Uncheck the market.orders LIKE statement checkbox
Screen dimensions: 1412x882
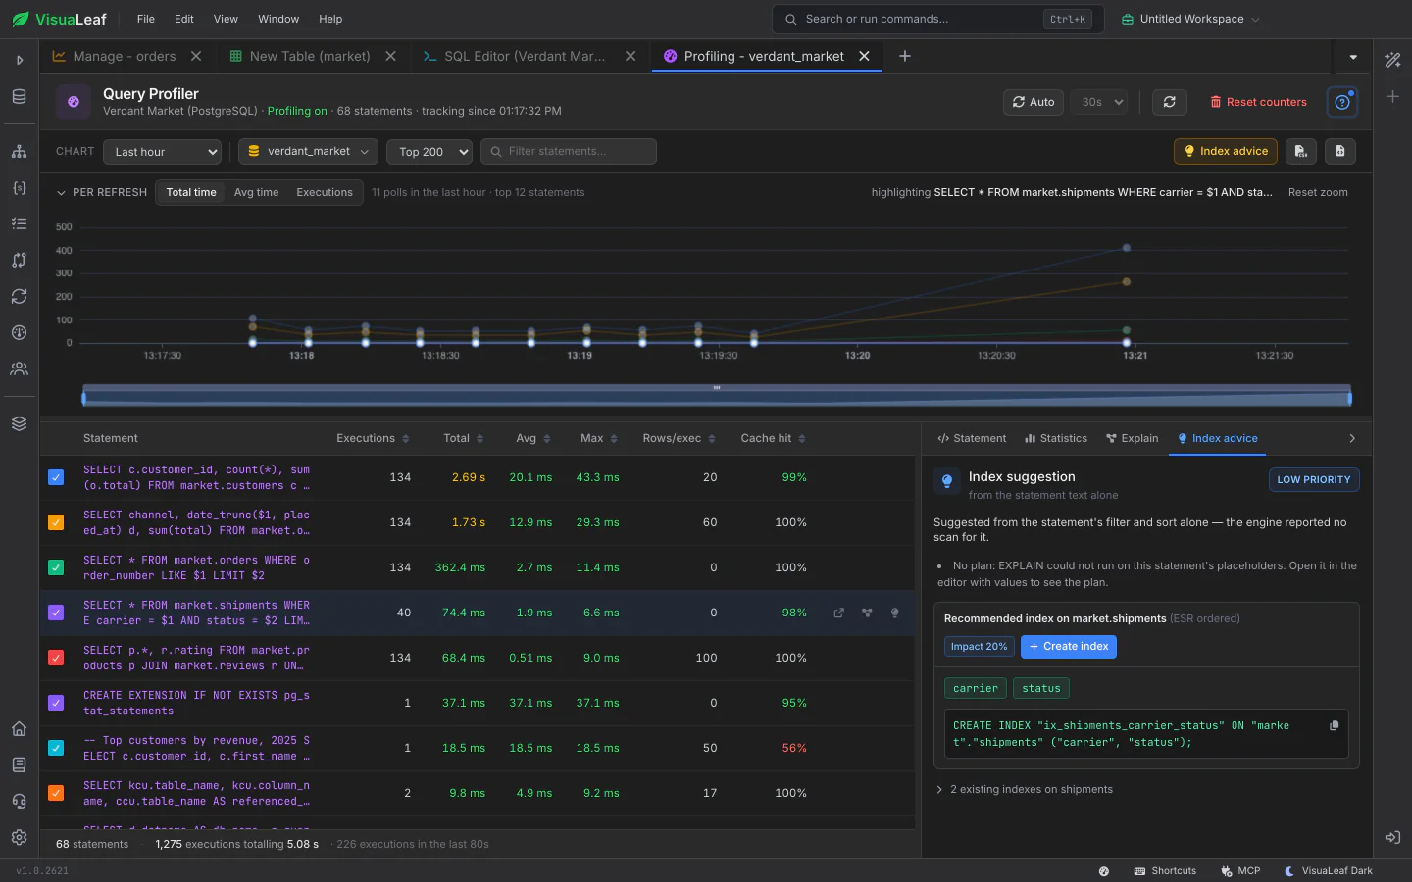[56, 568]
